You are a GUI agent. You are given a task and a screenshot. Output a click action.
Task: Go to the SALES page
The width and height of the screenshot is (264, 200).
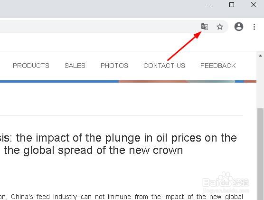coord(75,66)
